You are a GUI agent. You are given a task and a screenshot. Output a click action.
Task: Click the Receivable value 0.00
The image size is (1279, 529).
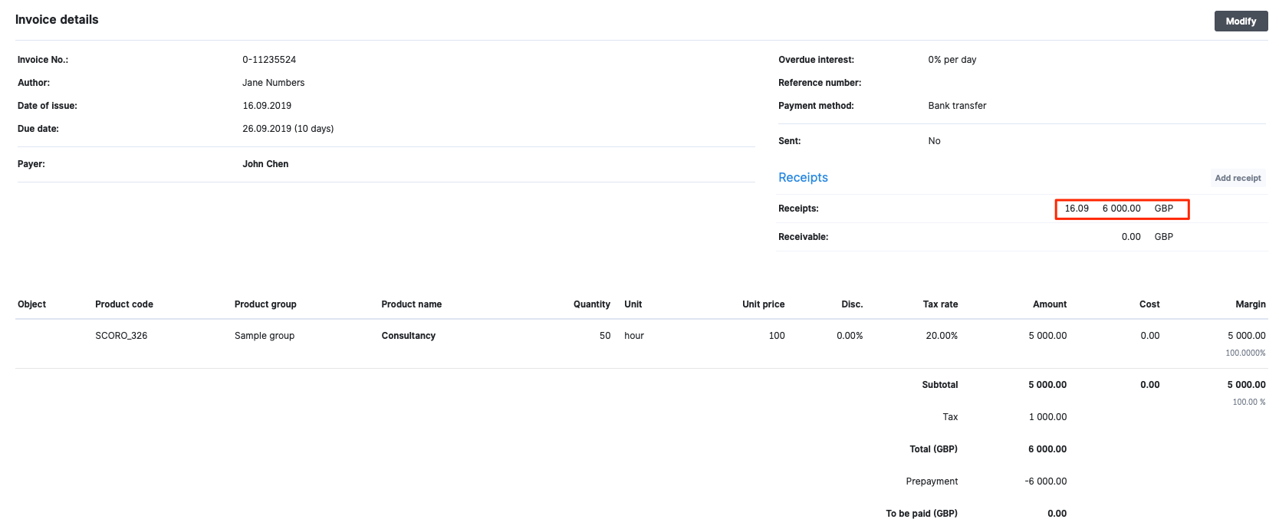pos(1130,237)
